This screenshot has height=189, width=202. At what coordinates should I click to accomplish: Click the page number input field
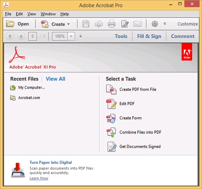pyautogui.click(x=33, y=36)
